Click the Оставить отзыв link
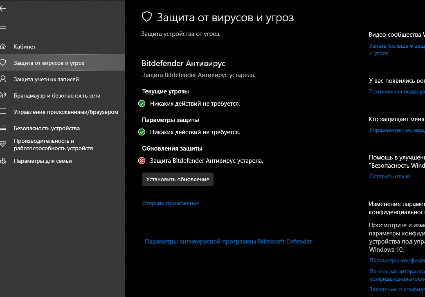 (389, 177)
